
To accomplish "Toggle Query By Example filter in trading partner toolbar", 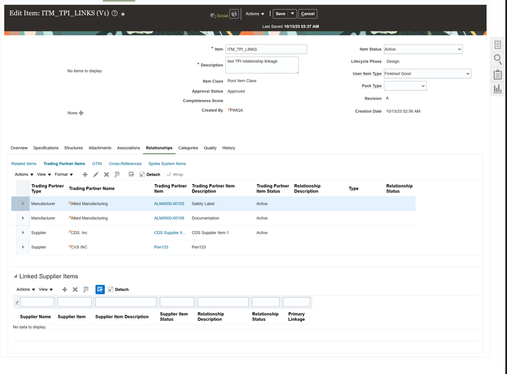I will coord(131,174).
